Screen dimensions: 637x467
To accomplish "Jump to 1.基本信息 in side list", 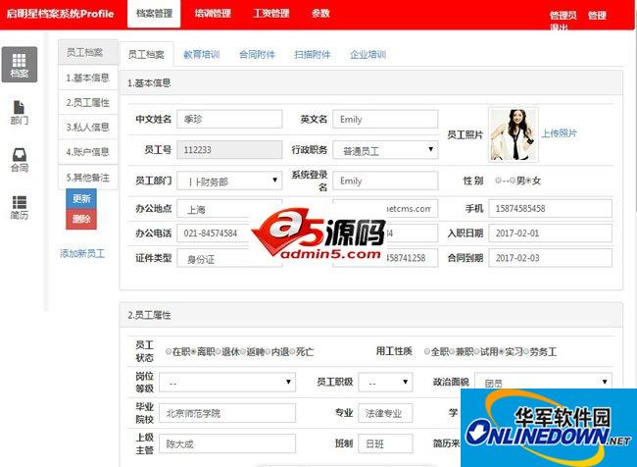I will click(x=88, y=78).
